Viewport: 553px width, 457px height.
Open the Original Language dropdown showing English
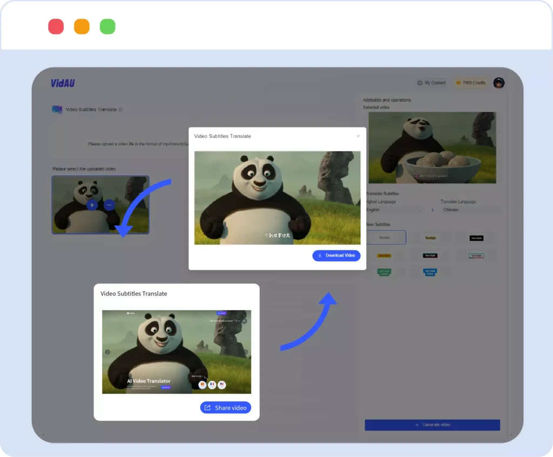394,210
